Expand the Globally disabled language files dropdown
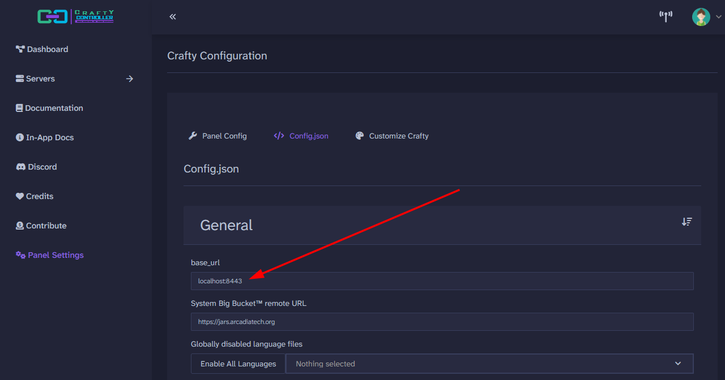This screenshot has height=380, width=725. 489,364
